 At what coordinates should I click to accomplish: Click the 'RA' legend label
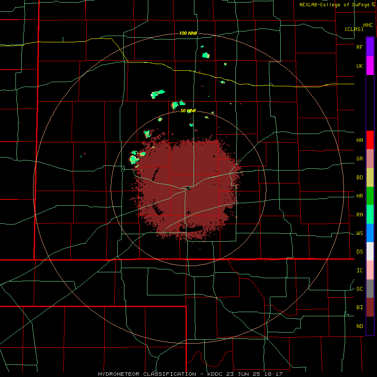359,215
